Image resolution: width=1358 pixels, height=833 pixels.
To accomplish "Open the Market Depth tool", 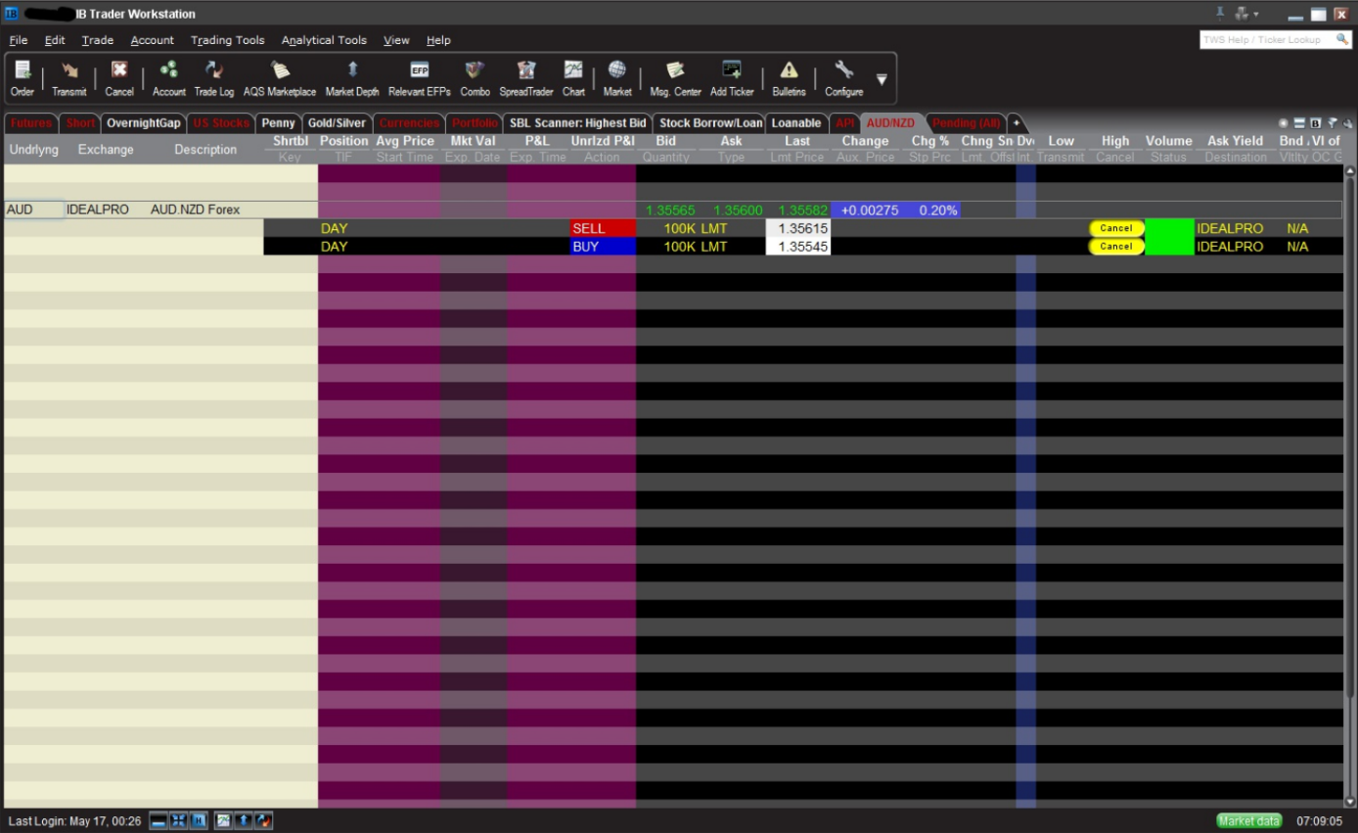I will (x=352, y=78).
